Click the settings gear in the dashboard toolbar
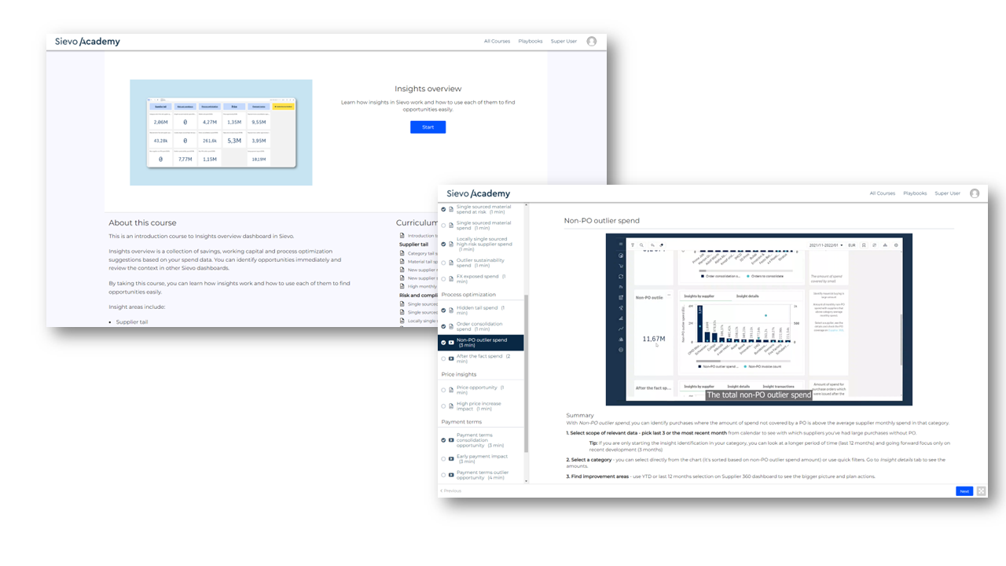The width and height of the screenshot is (1006, 566). click(896, 245)
